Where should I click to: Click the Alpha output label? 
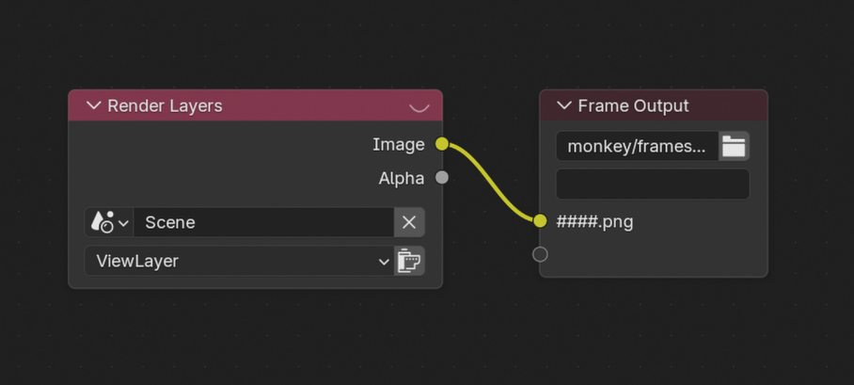[402, 178]
